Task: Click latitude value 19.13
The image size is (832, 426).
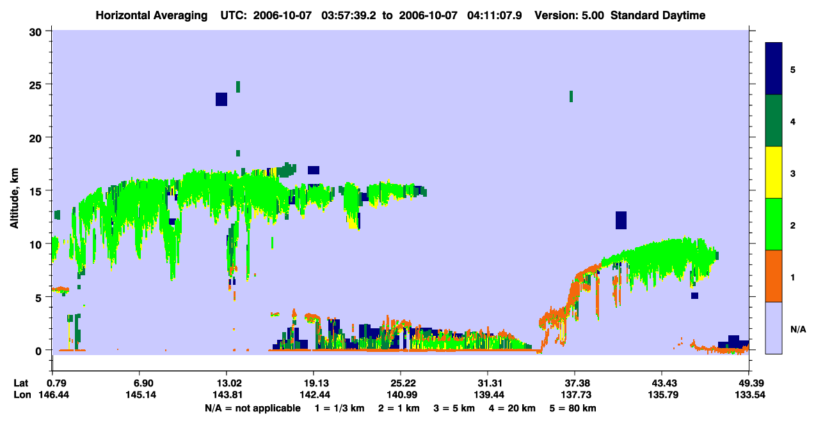Action: click(313, 383)
